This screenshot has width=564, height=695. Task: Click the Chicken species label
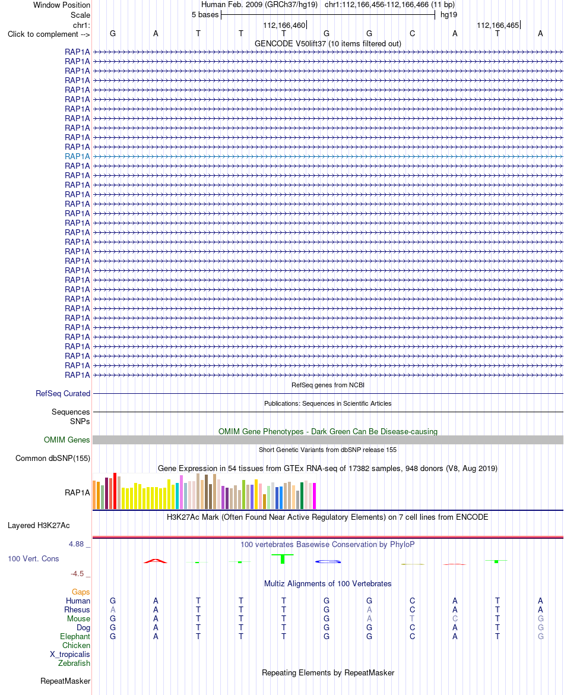tap(76, 646)
